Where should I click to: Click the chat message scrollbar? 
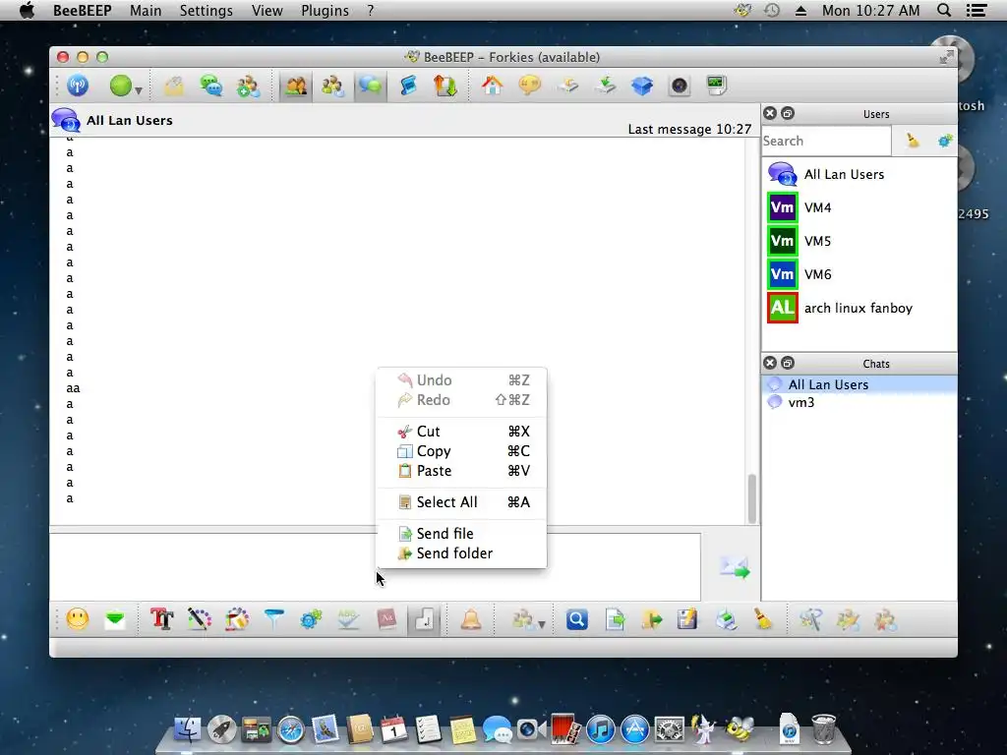[x=751, y=498]
